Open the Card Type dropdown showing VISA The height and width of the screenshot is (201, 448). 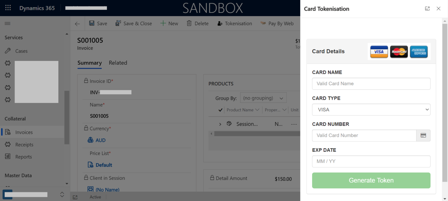(x=371, y=110)
